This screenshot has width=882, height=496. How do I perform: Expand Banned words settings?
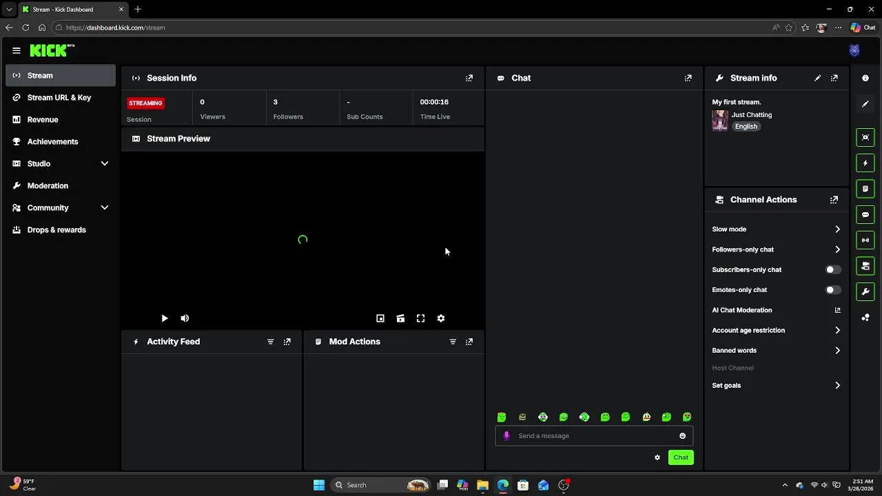point(837,351)
